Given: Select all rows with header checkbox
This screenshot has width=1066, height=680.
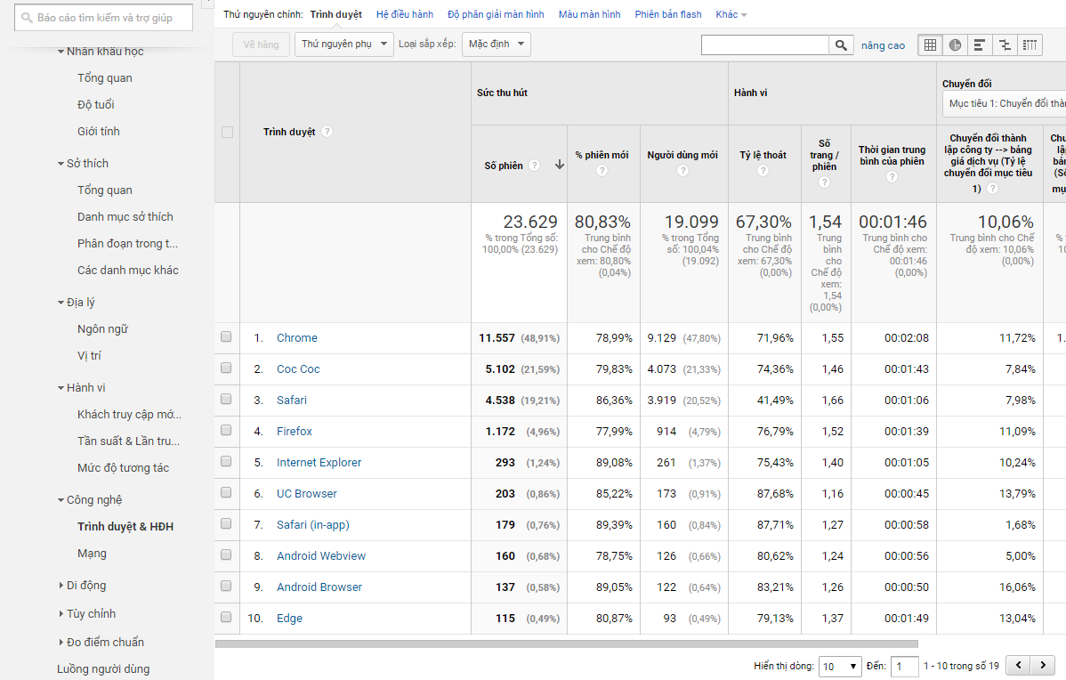Looking at the screenshot, I should [227, 132].
